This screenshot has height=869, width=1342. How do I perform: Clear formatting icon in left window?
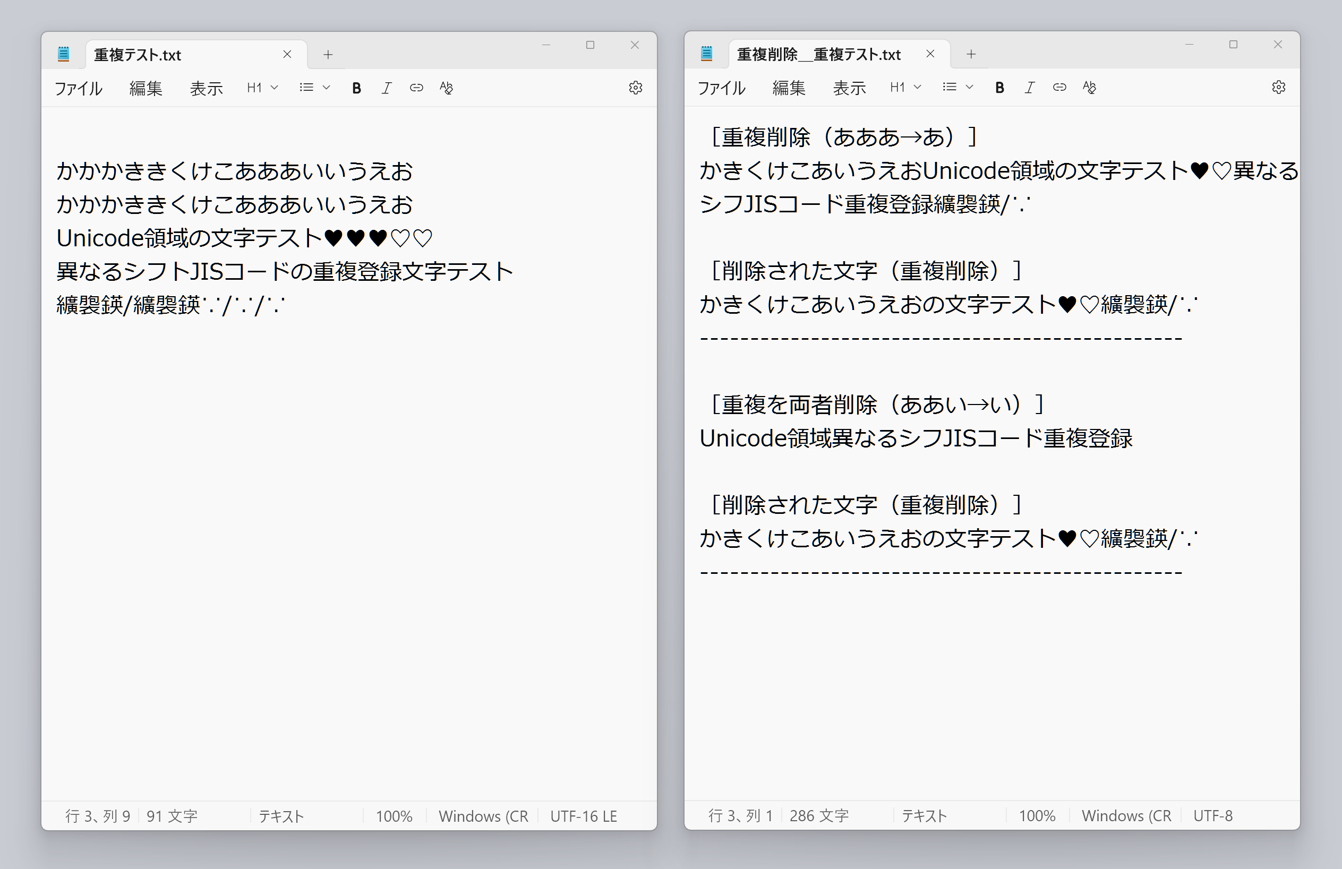coord(446,88)
